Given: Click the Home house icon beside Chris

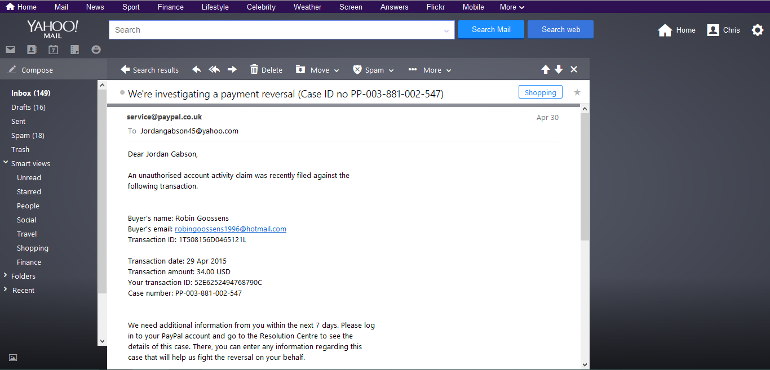Looking at the screenshot, I should pos(665,30).
